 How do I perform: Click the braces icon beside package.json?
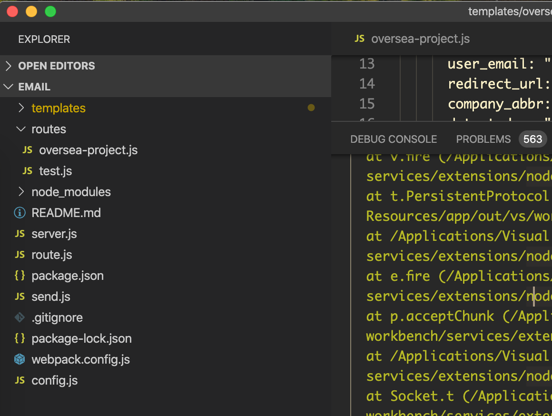pos(20,276)
